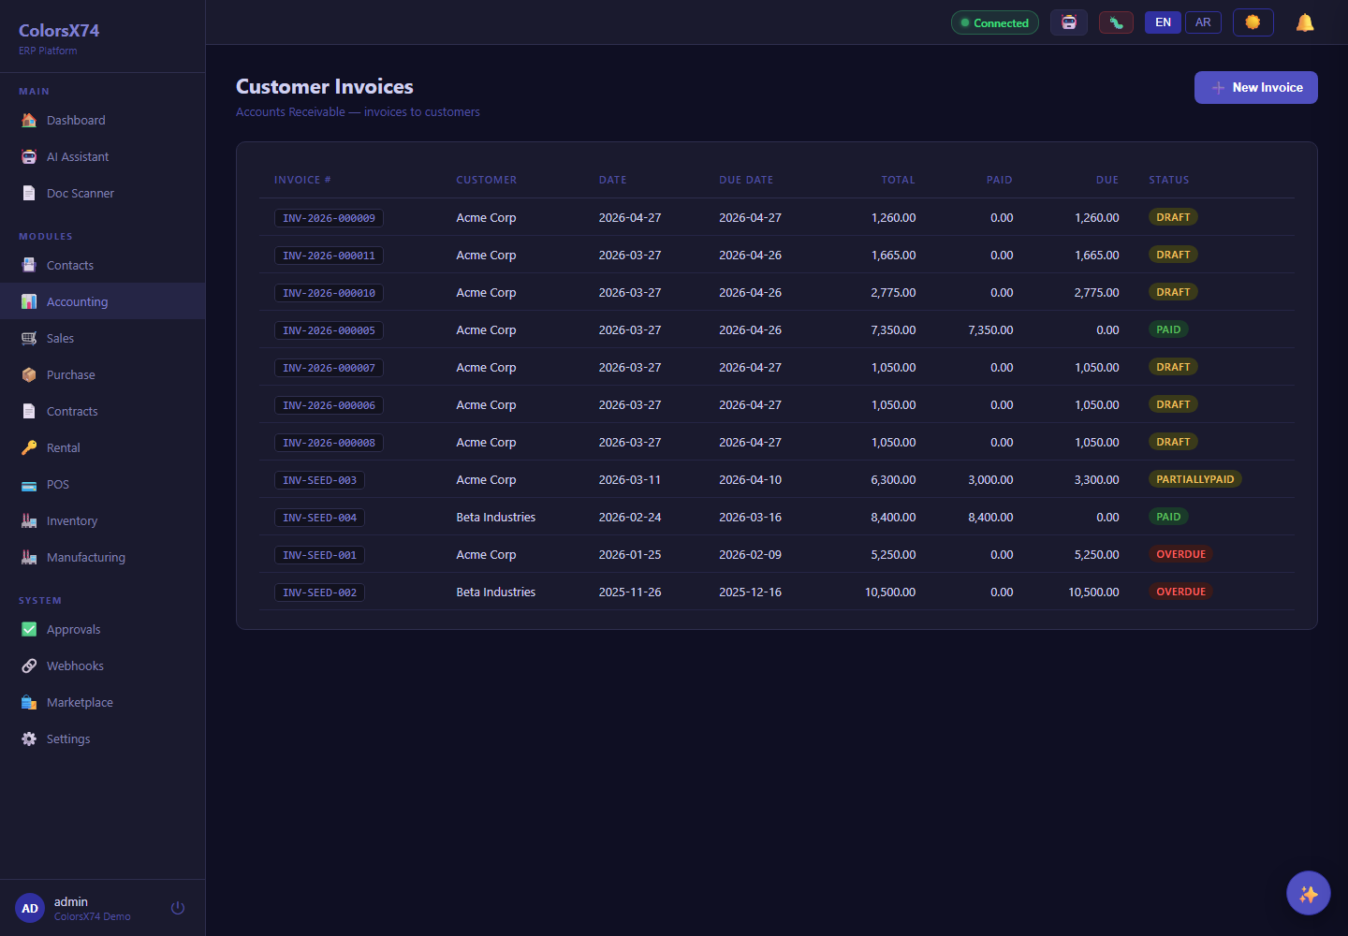Select Marketplace in sidebar

102,702
